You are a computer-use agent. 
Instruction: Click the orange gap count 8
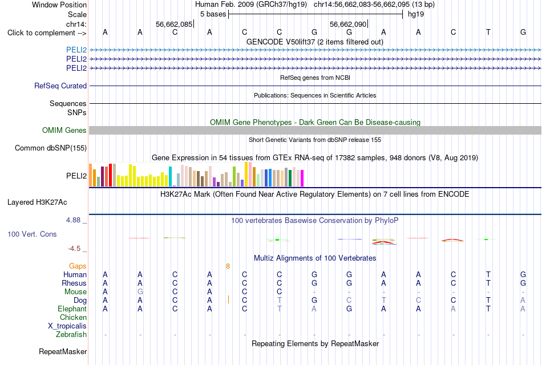coord(228,266)
